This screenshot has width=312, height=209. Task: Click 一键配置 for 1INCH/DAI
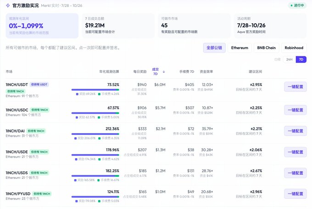pyautogui.click(x=295, y=131)
